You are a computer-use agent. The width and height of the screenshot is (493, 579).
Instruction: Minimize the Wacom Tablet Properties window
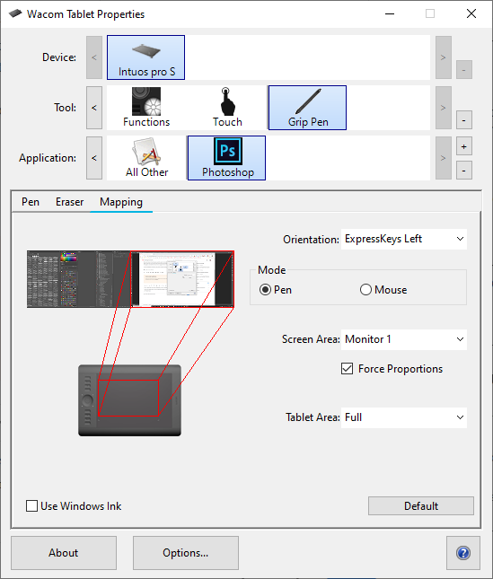coord(390,14)
